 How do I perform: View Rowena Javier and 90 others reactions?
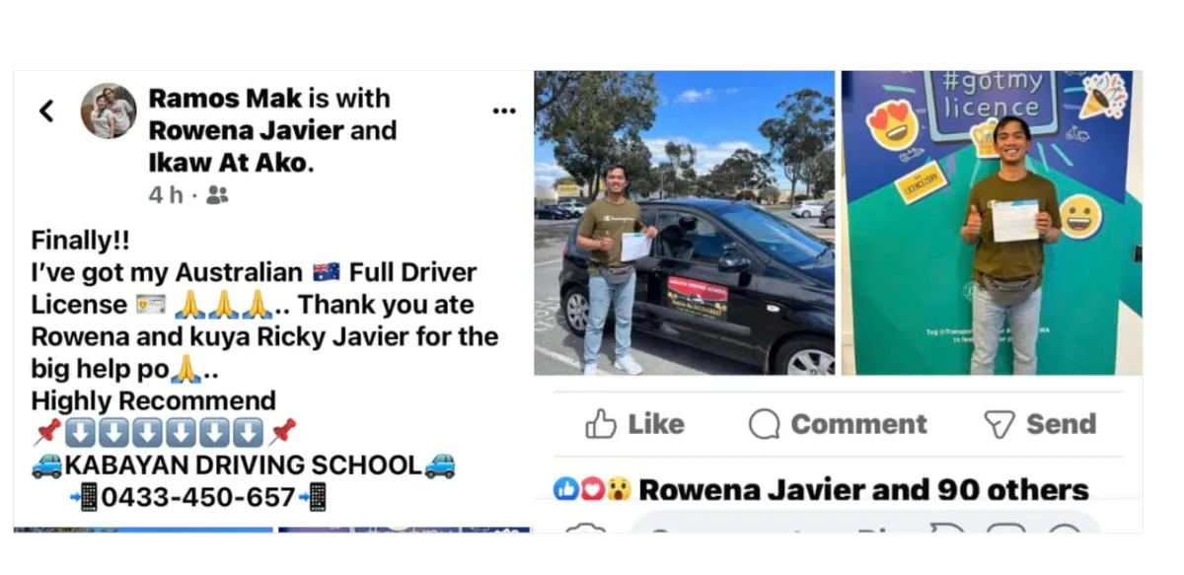coord(863,489)
